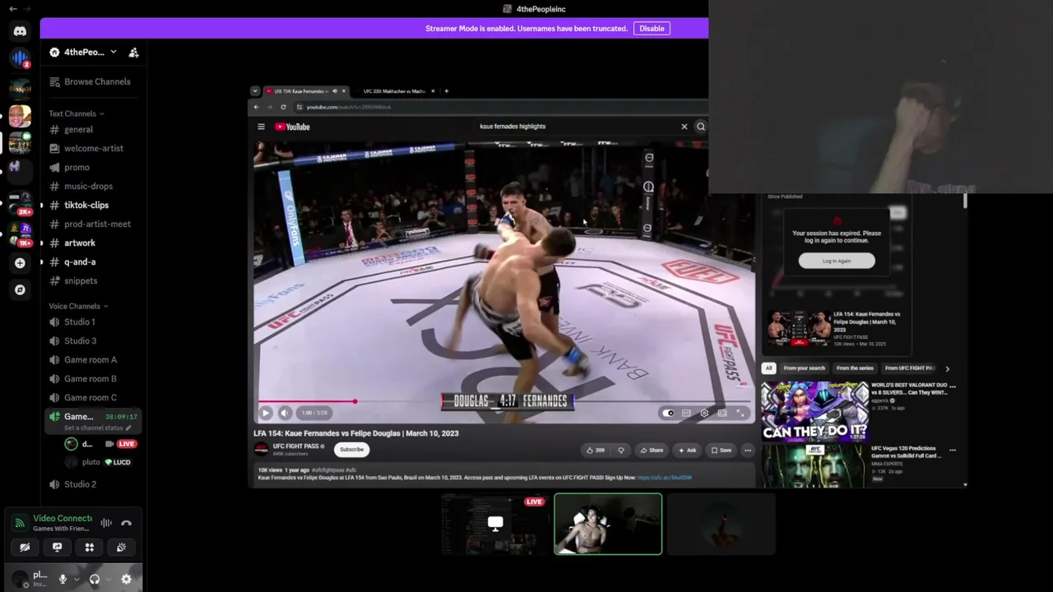
Task: Open microphone input device options arrow
Action: (x=77, y=580)
